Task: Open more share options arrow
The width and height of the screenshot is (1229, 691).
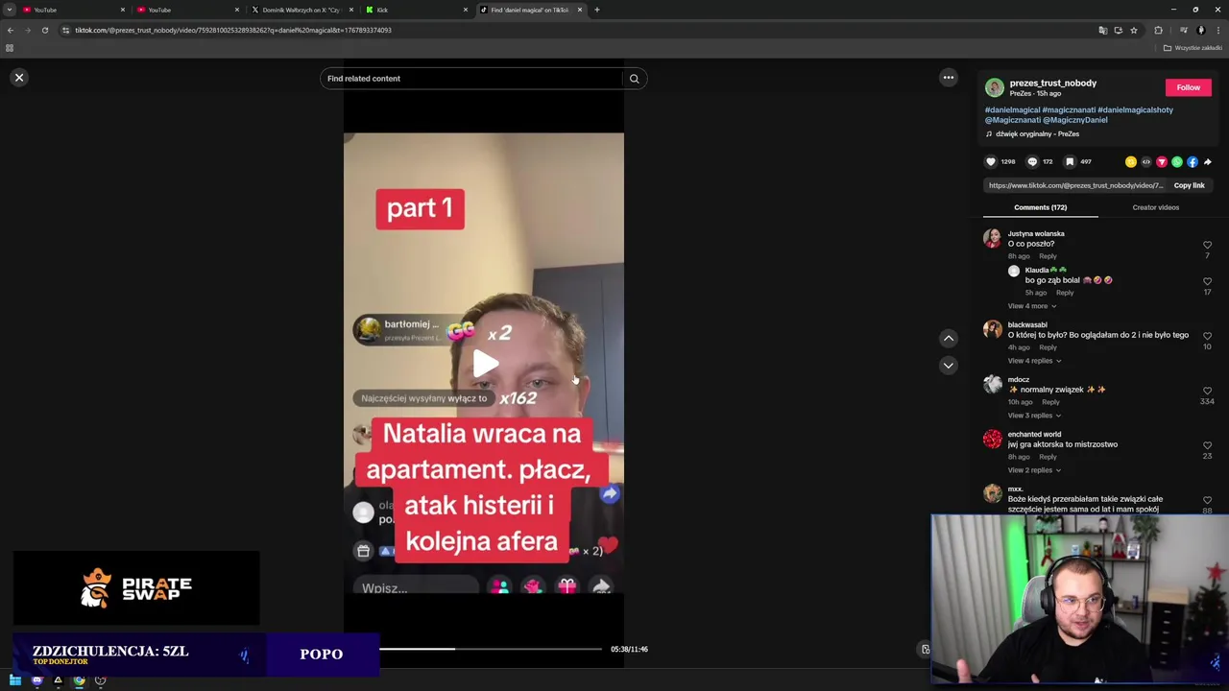Action: [1208, 162]
